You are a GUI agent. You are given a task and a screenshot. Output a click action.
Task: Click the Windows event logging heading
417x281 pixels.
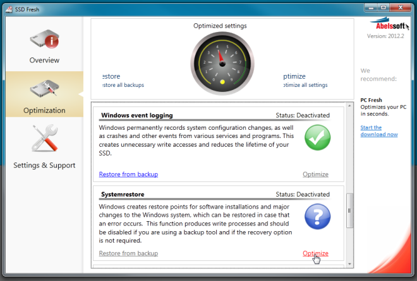point(137,115)
